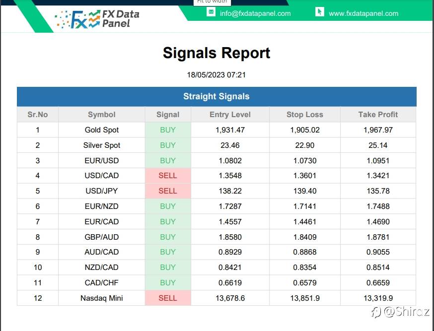Click the Fit to width tooltip
The width and height of the screenshot is (434, 331).
(x=212, y=2)
